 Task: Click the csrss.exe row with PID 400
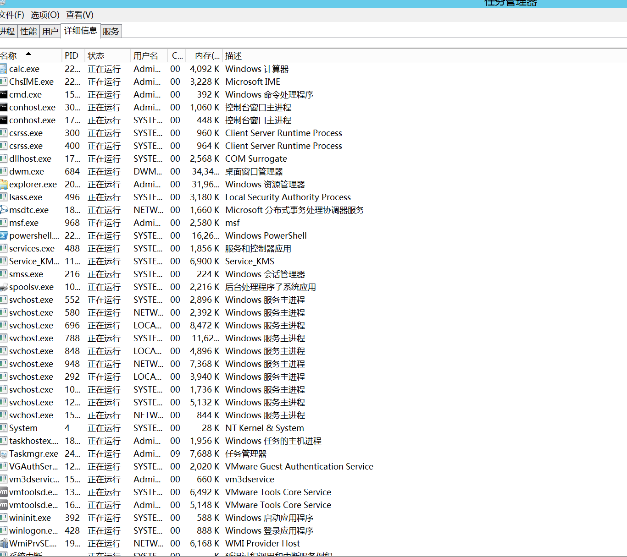(313, 146)
